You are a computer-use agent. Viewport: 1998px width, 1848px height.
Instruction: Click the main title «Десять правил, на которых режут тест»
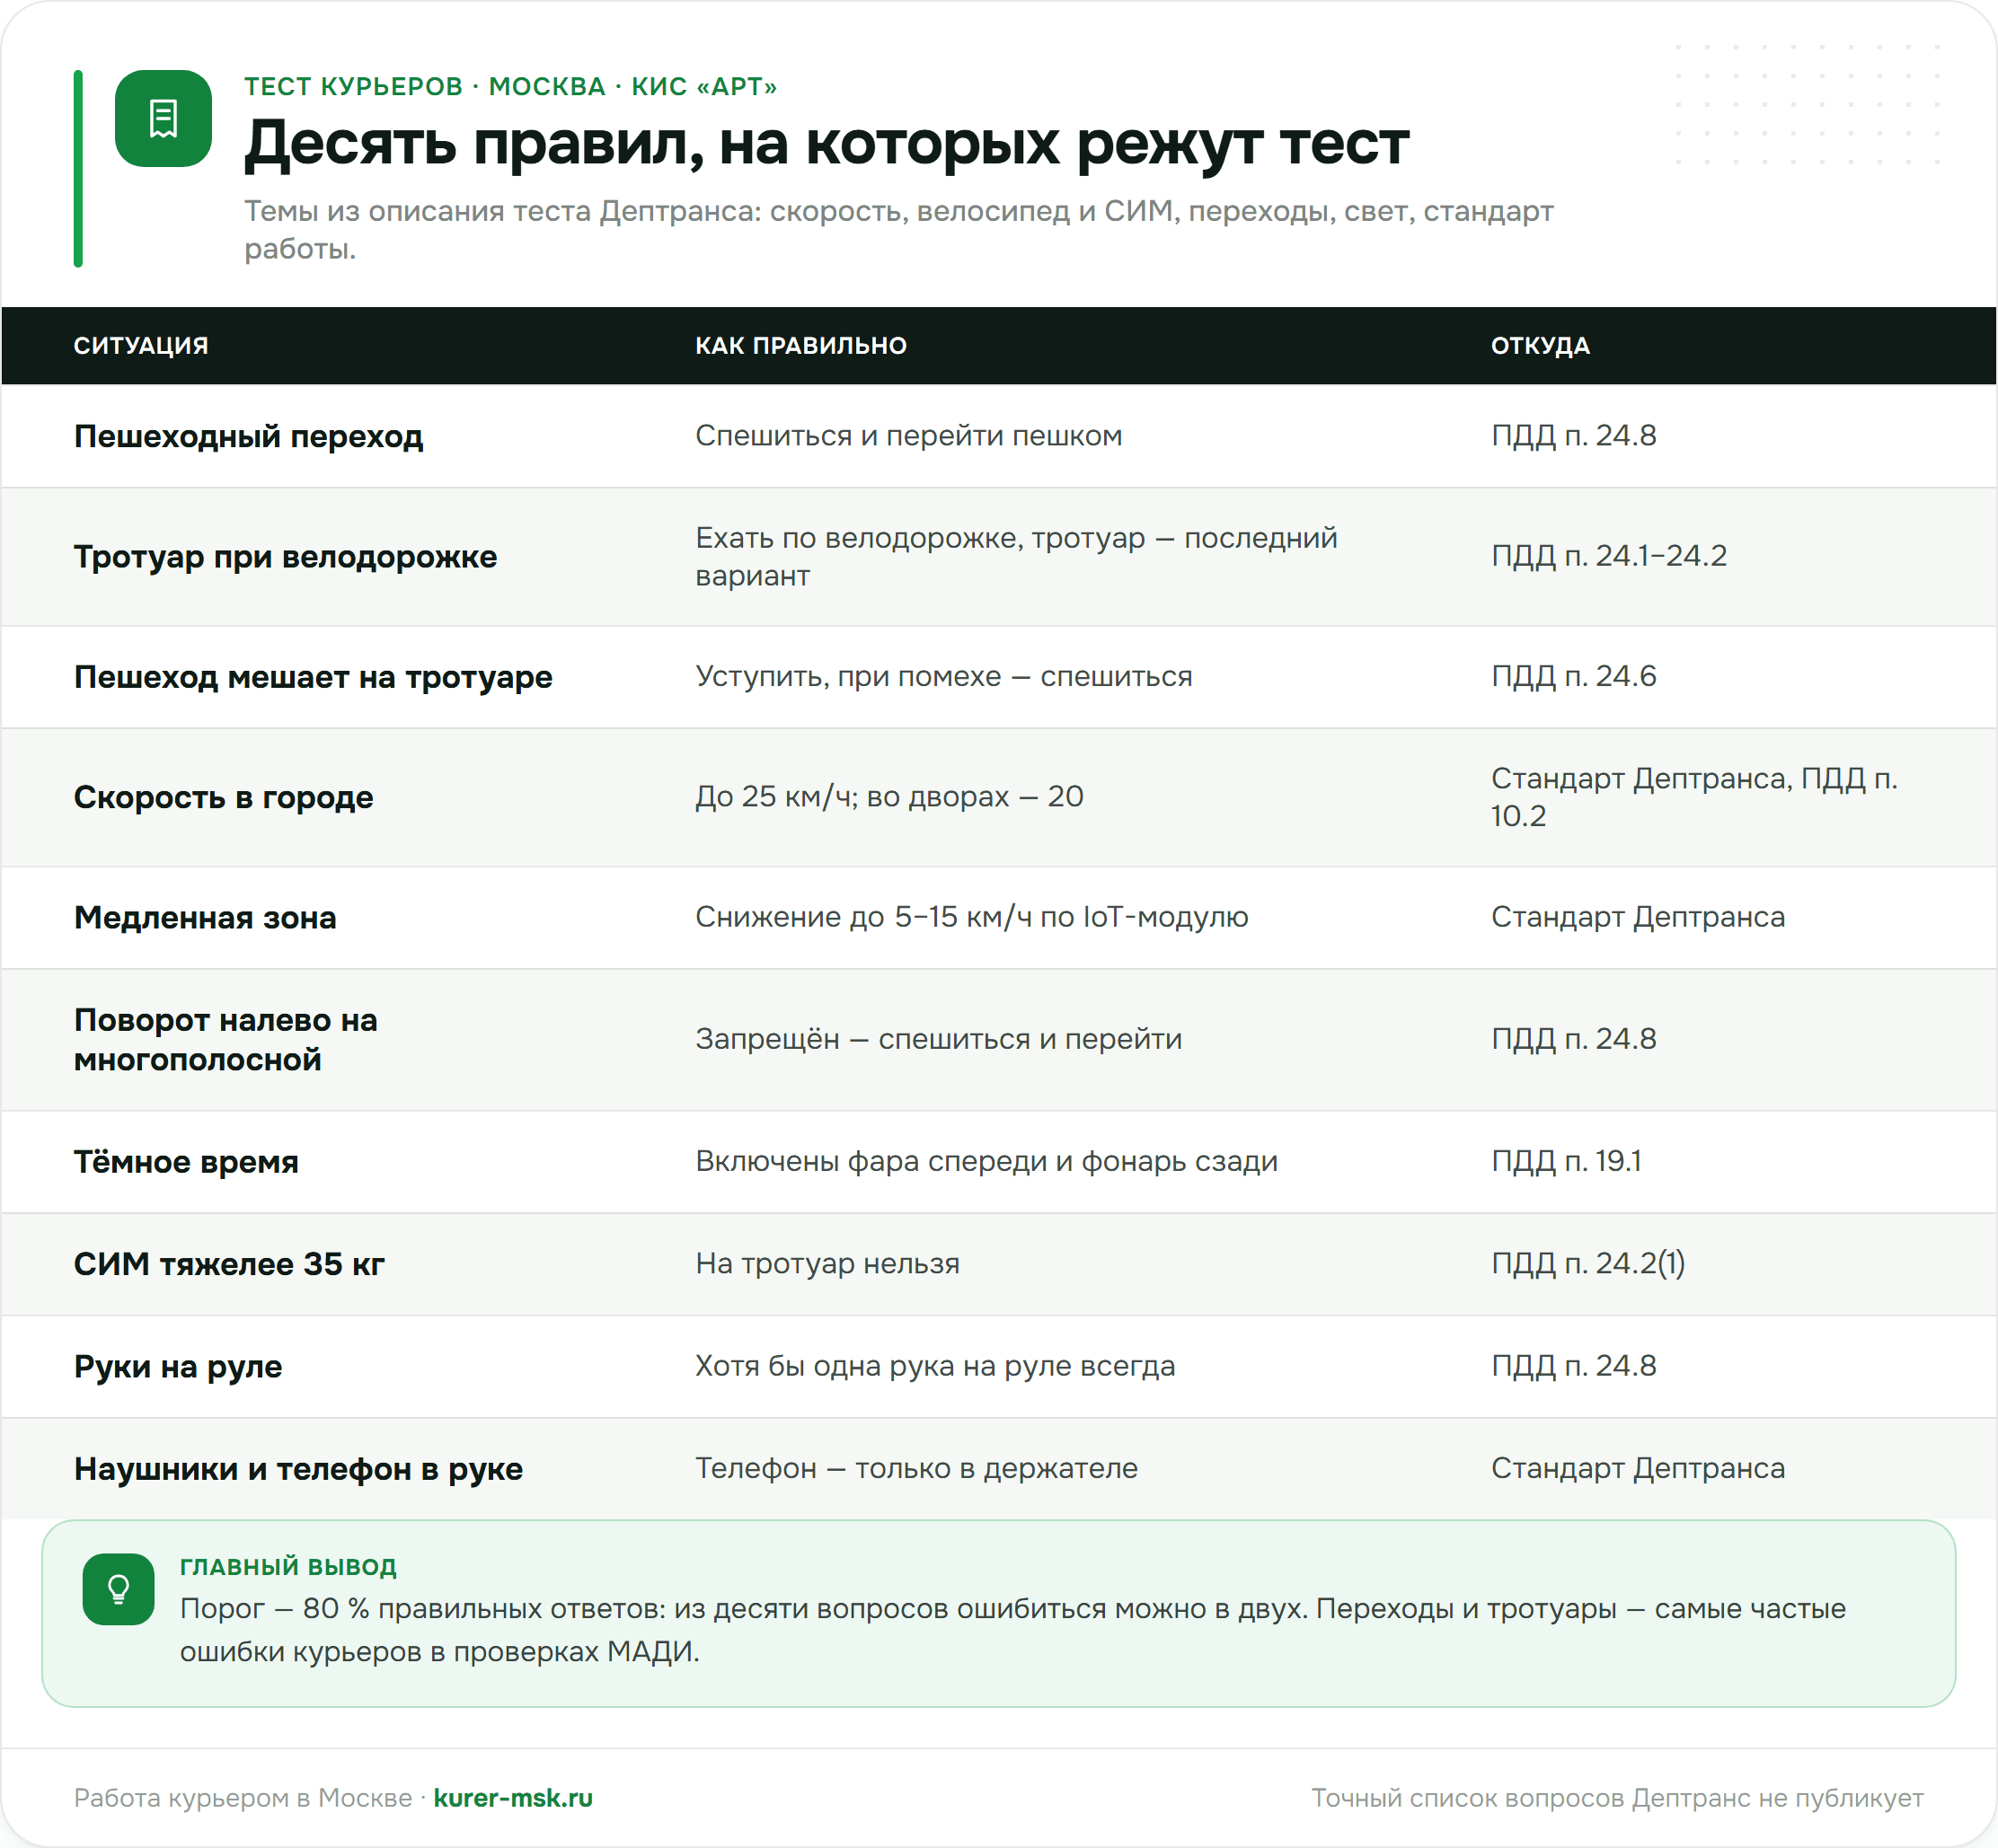pos(827,142)
